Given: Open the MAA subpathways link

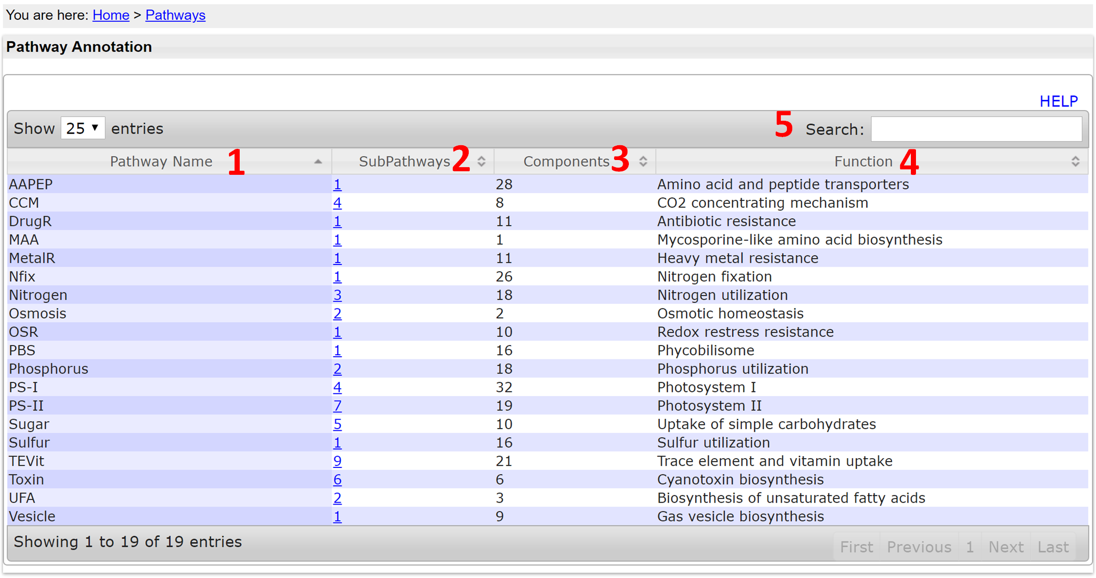Looking at the screenshot, I should (337, 240).
